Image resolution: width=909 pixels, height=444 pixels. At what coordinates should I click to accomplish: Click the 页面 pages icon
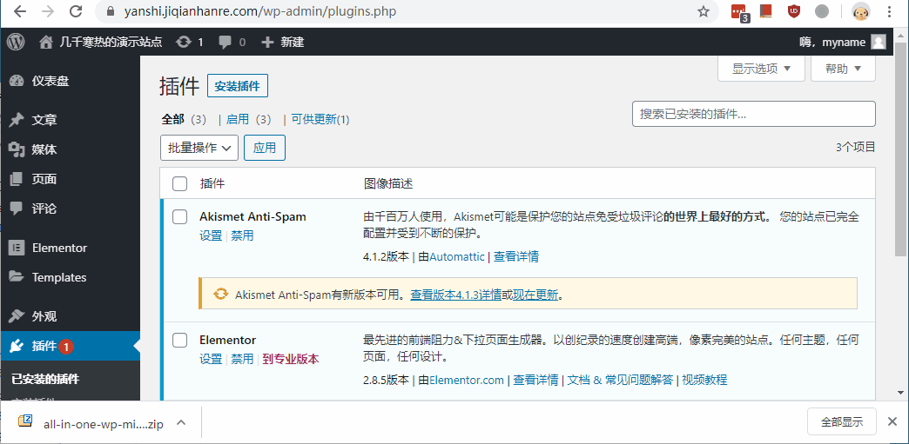pyautogui.click(x=17, y=179)
